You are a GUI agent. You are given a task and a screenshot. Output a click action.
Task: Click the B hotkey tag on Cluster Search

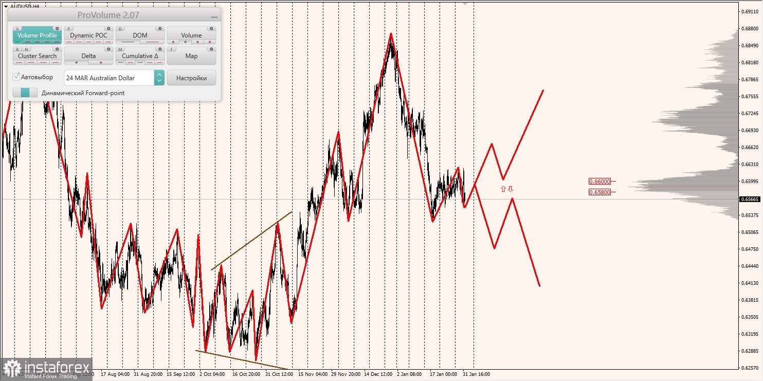tap(17, 49)
